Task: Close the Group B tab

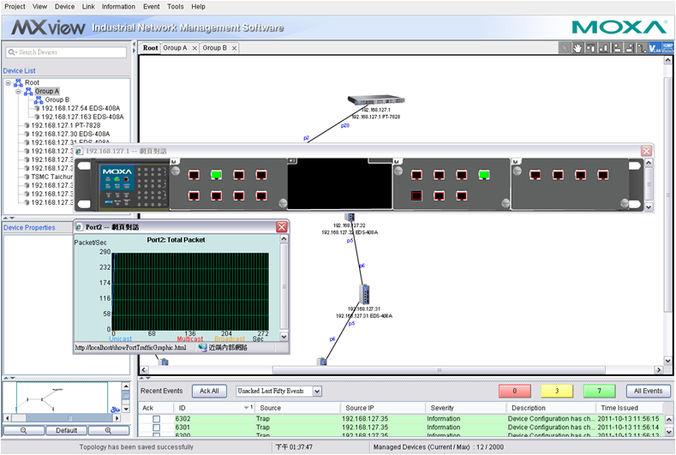Action: click(234, 48)
